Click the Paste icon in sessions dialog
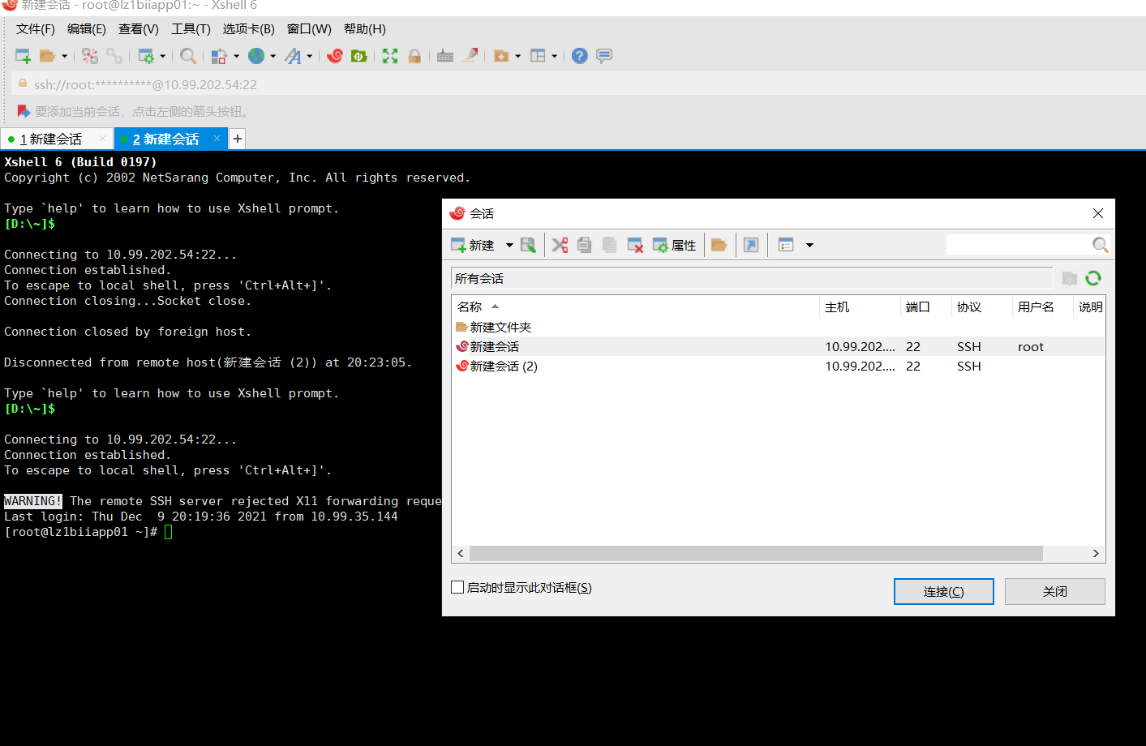 click(609, 245)
